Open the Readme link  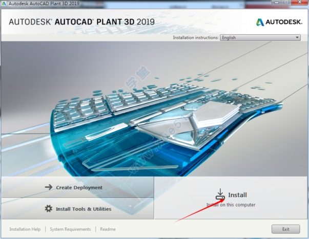coord(108,229)
